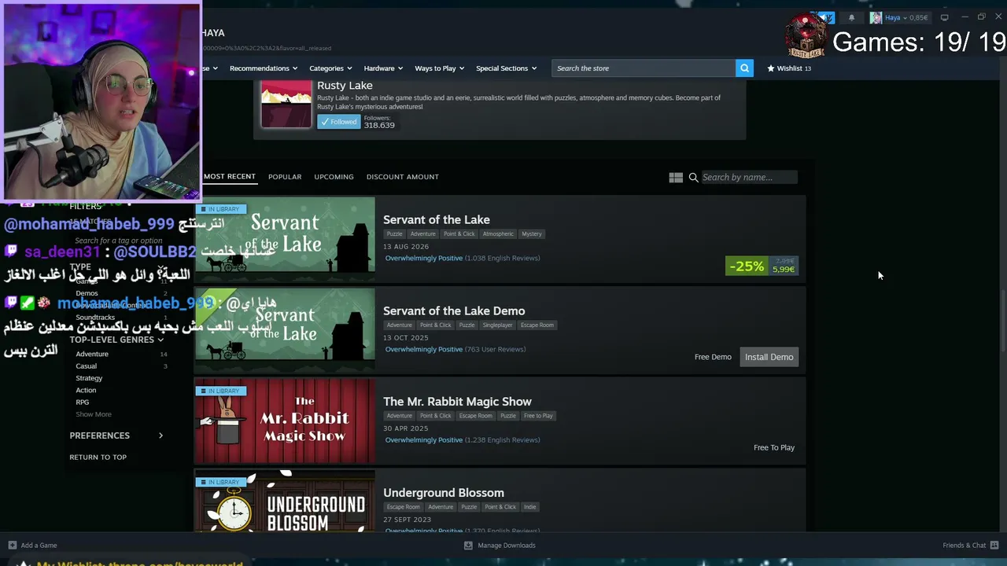
Task: Collapse the Top-Level Genres section
Action: (x=116, y=340)
